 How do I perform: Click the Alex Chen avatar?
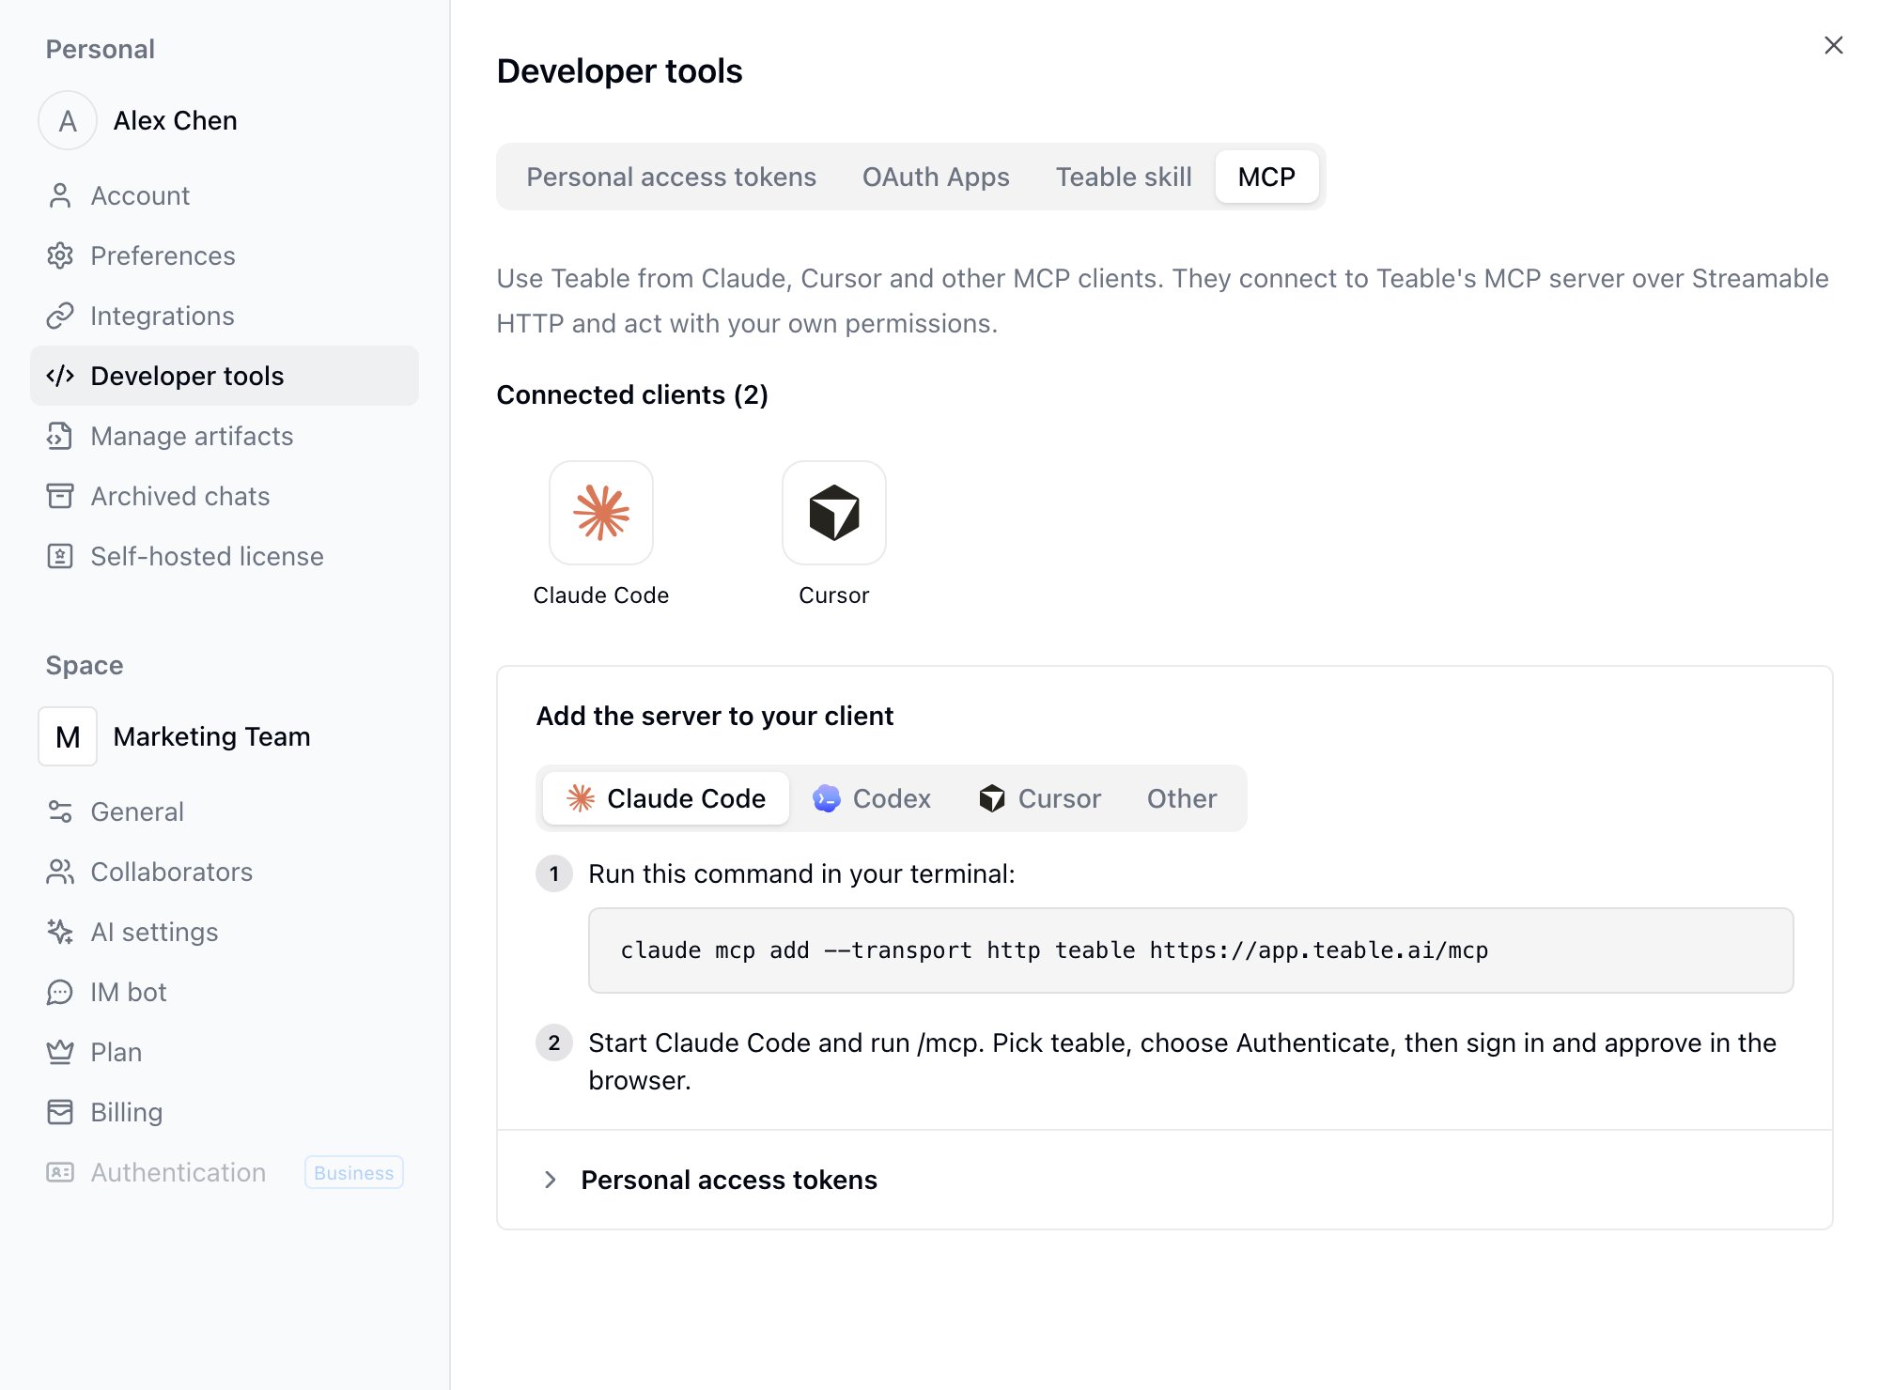point(68,120)
